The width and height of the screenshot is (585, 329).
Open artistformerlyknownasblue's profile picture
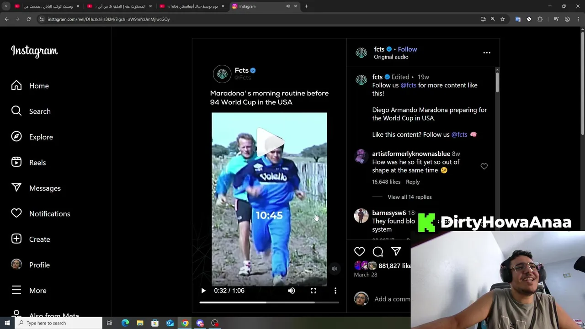[x=361, y=156]
